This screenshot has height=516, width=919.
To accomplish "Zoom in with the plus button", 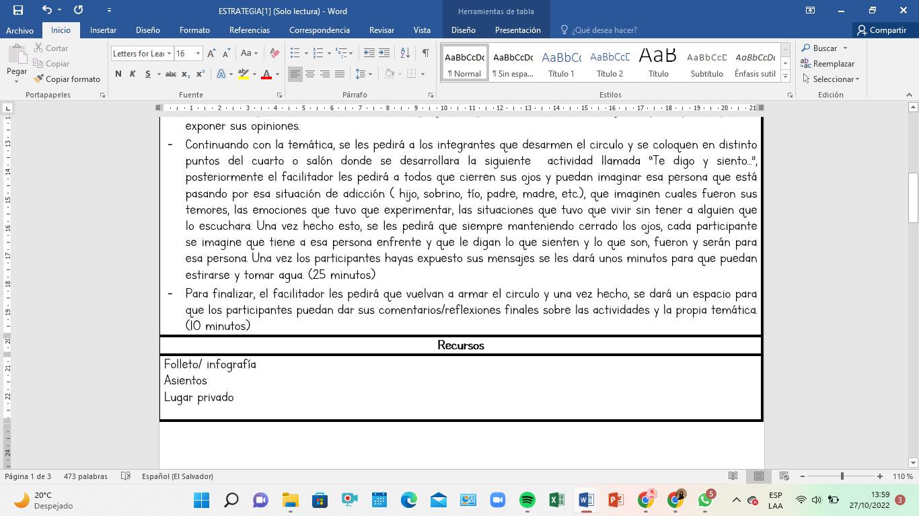I will coord(880,476).
